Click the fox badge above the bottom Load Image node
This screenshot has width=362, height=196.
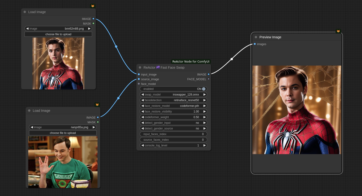[x=97, y=105]
